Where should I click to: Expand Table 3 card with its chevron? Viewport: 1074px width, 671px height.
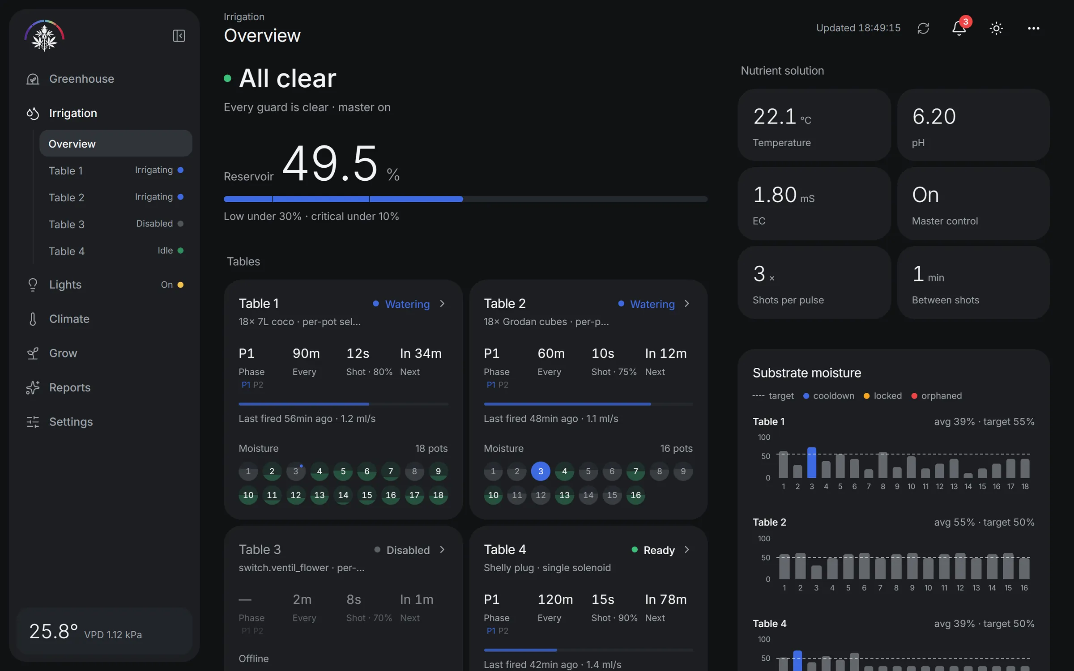pos(442,550)
